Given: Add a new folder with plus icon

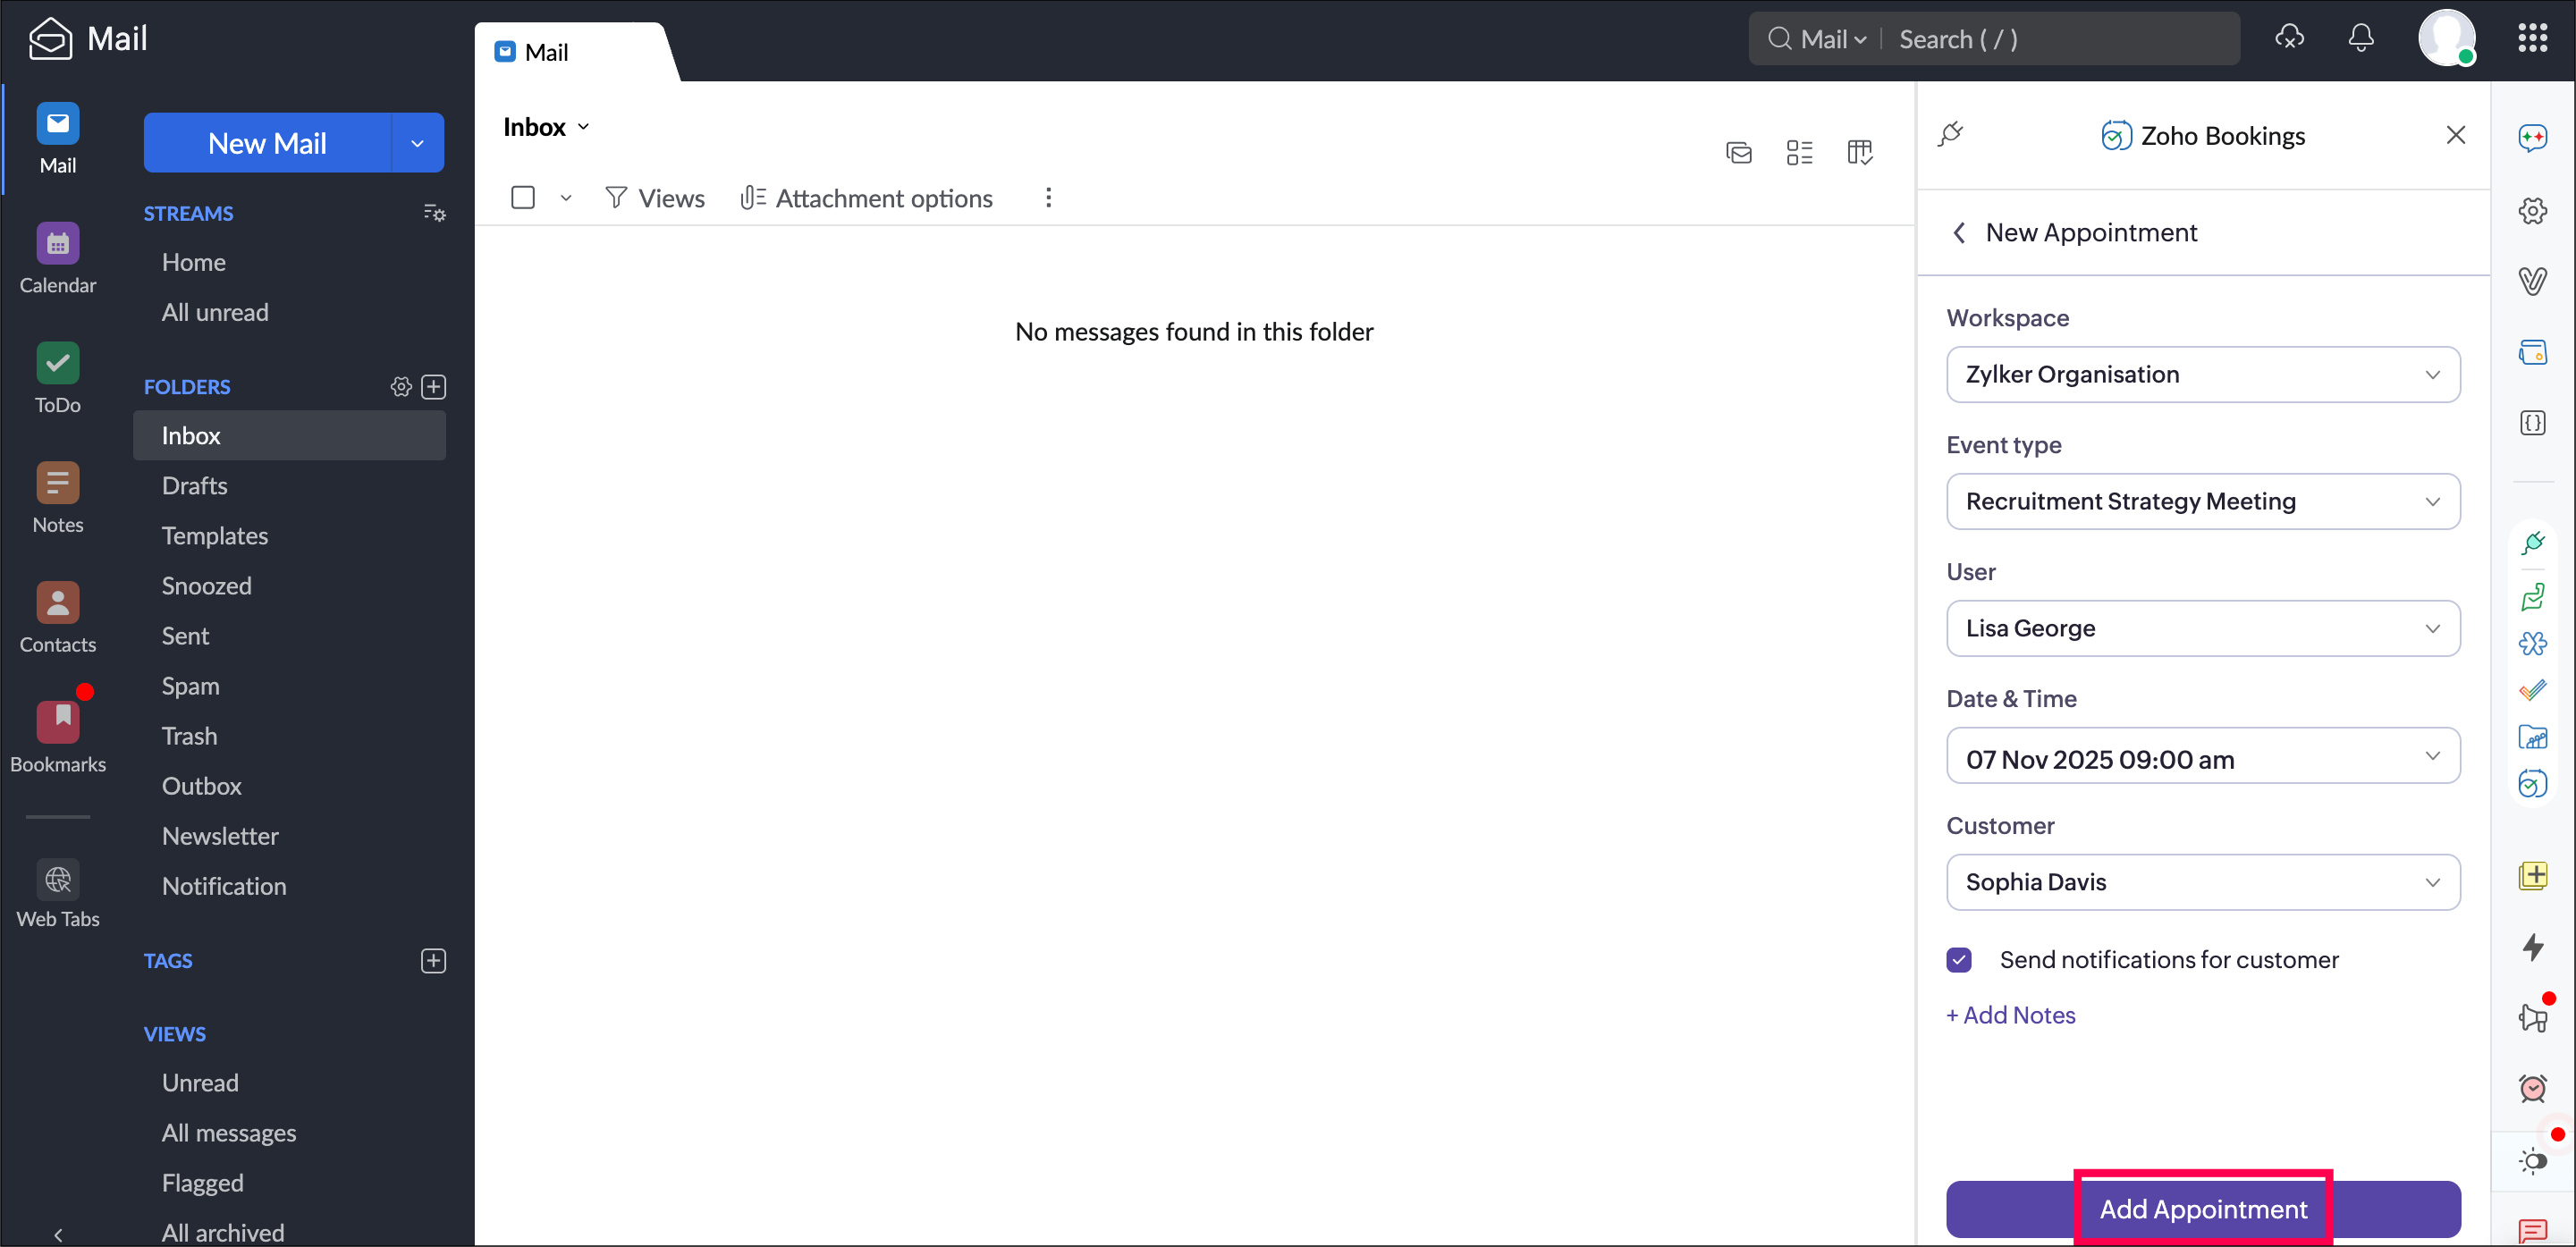Looking at the screenshot, I should point(434,387).
